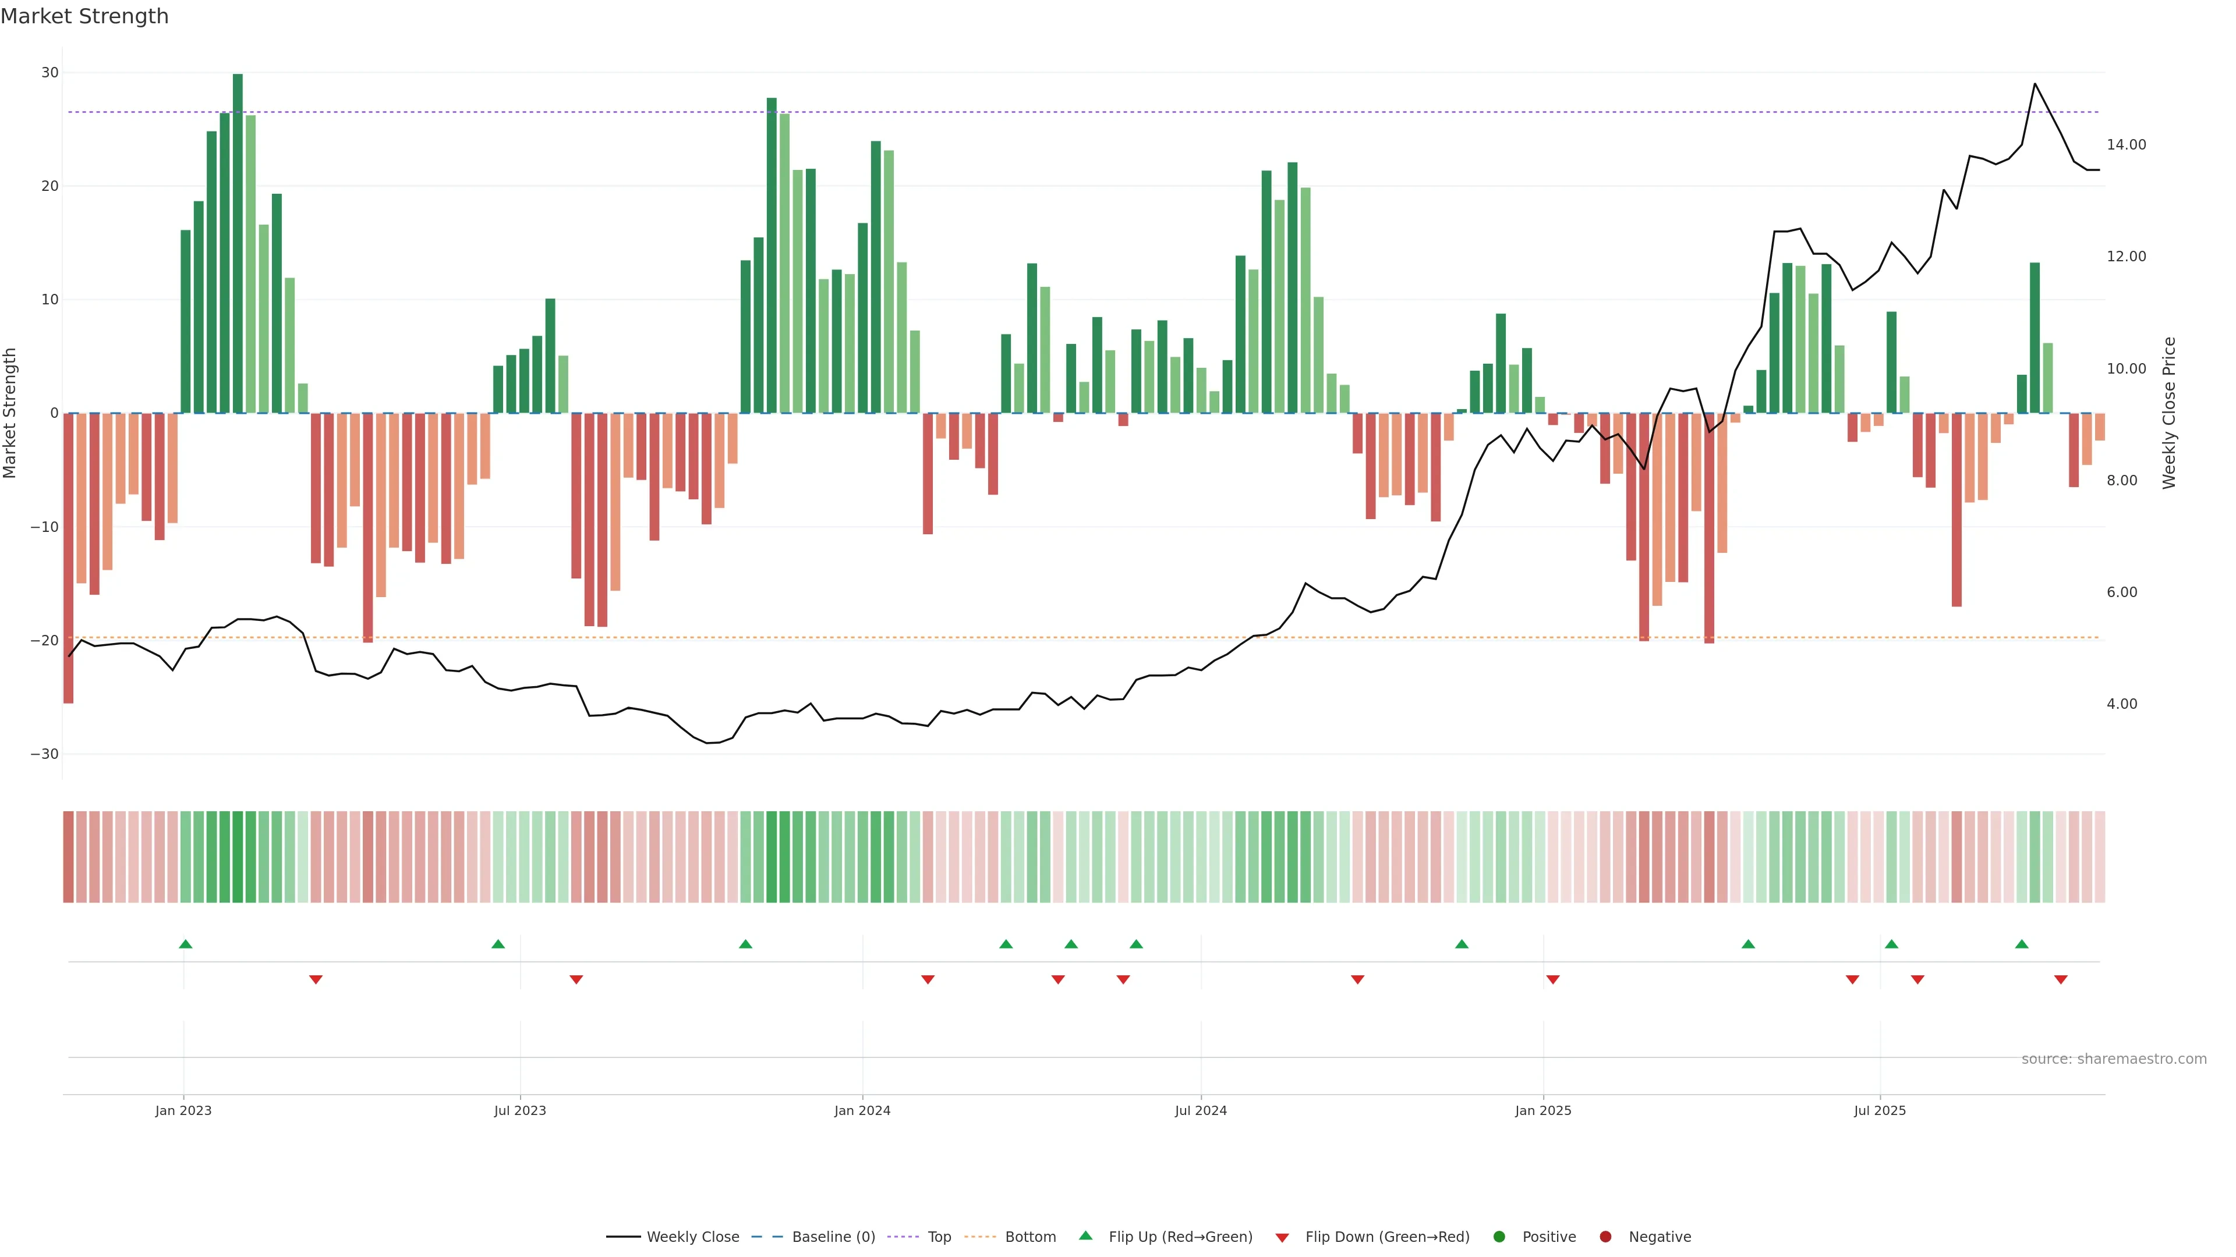Click the red flip-down marker after Jul 2023

576,979
